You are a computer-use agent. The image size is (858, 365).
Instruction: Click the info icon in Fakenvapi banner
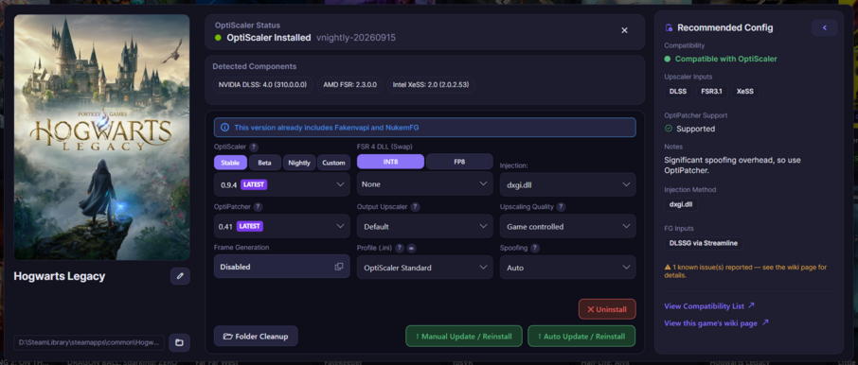(224, 128)
